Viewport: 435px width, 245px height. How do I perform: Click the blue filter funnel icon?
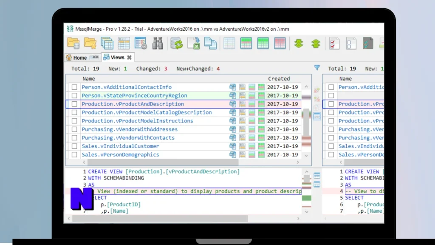pyautogui.click(x=317, y=68)
